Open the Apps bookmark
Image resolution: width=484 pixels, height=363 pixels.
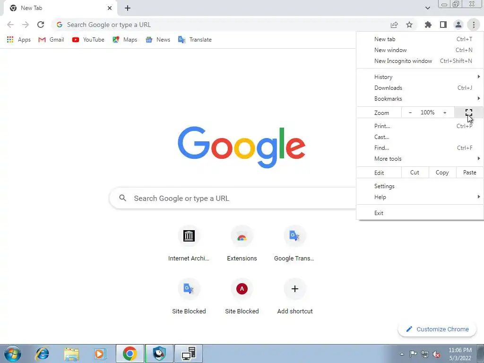[x=19, y=40]
